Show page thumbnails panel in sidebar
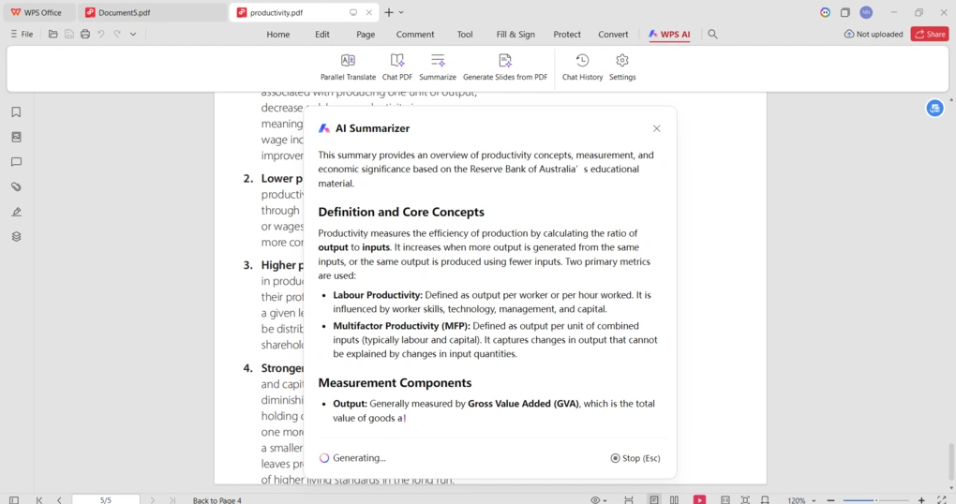 [x=17, y=137]
